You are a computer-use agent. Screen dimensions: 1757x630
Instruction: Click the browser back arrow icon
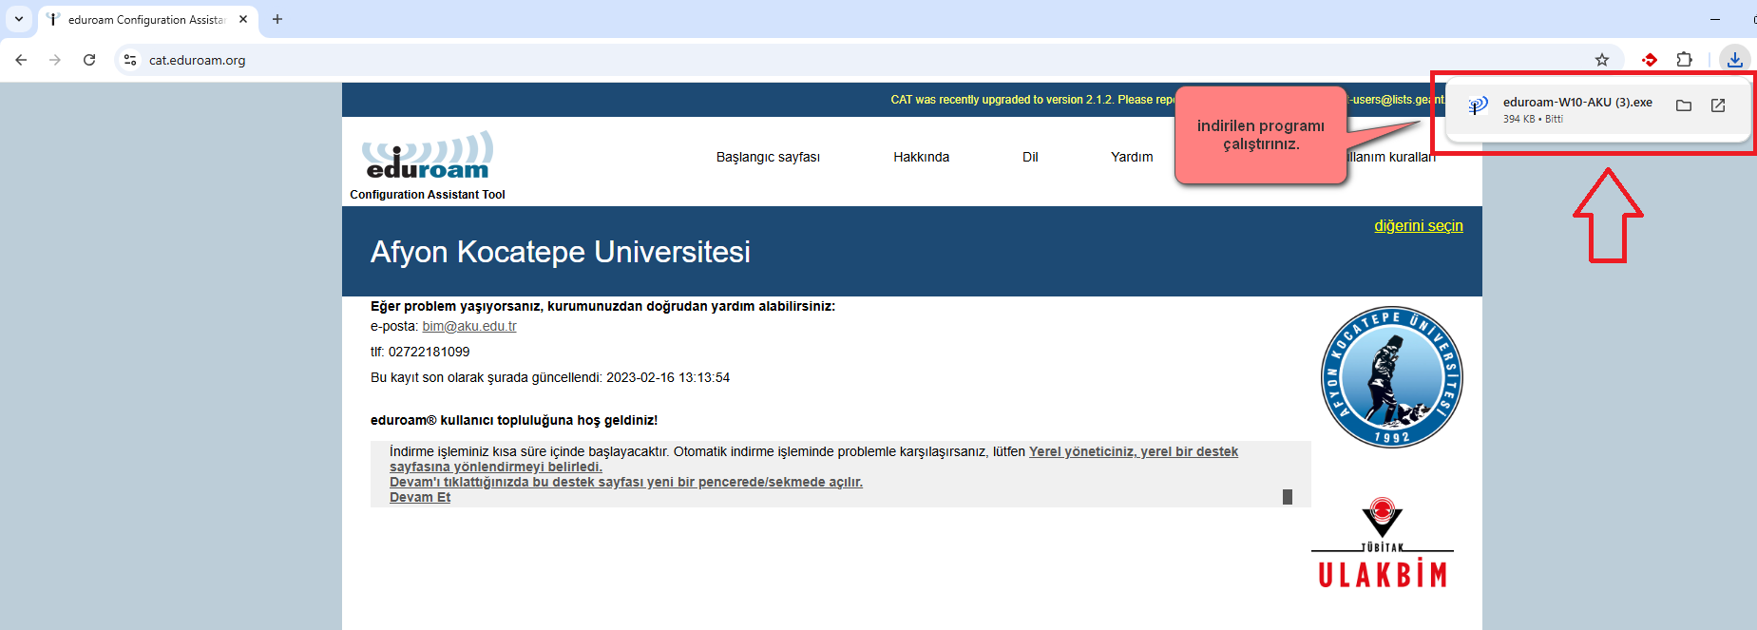tap(21, 60)
